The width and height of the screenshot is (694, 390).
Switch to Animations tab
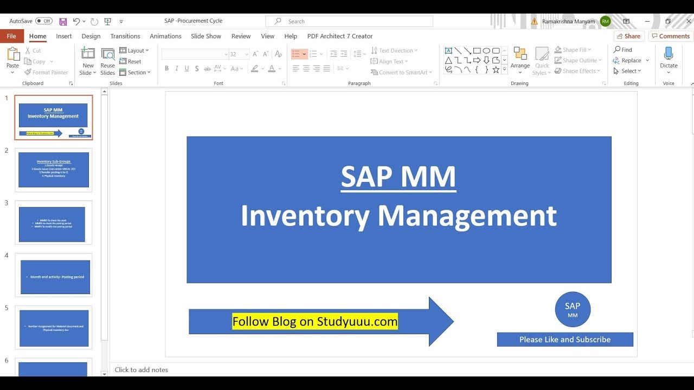(x=165, y=36)
